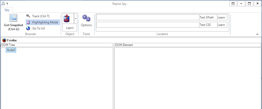Select Node0 in the DOM Tree
The width and height of the screenshot is (262, 109).
click(11, 50)
